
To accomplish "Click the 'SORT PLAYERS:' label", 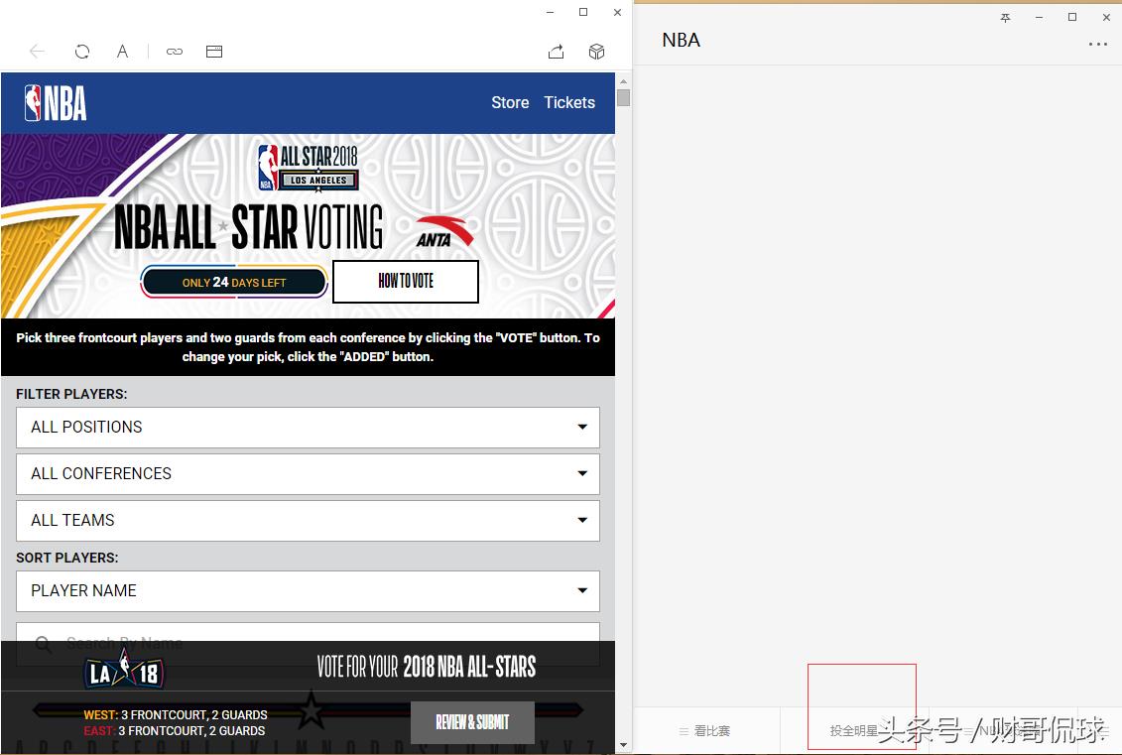I will 67,558.
